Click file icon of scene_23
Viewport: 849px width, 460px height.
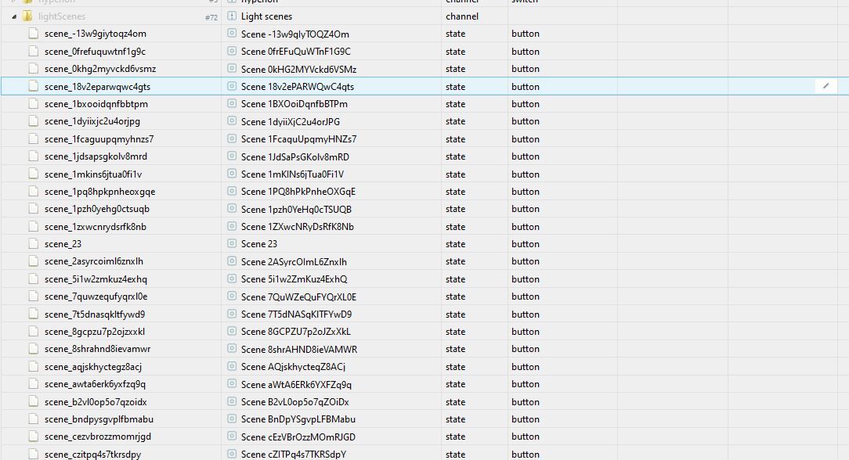click(34, 244)
